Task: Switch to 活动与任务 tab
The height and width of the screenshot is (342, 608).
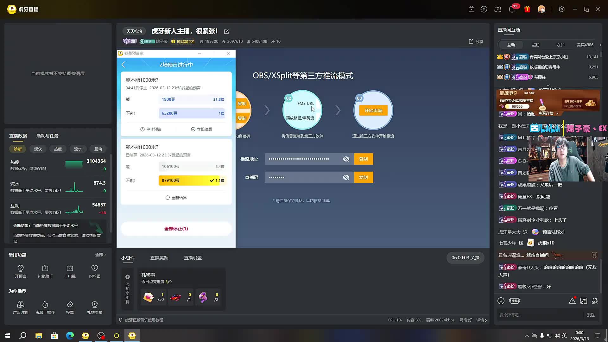Action: pos(47,136)
